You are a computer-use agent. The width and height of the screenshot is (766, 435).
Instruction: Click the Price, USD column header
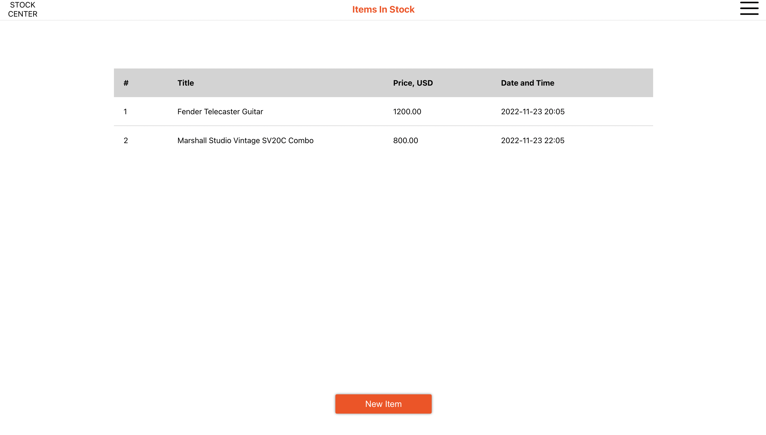click(x=413, y=83)
